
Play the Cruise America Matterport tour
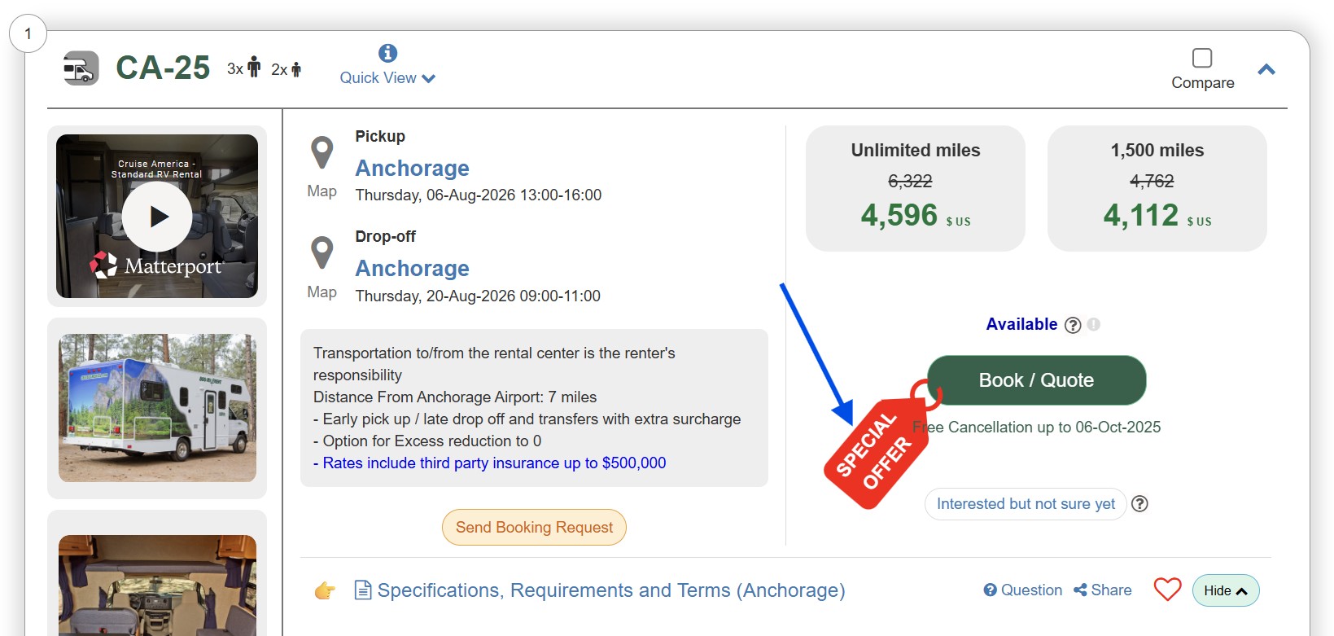[157, 217]
